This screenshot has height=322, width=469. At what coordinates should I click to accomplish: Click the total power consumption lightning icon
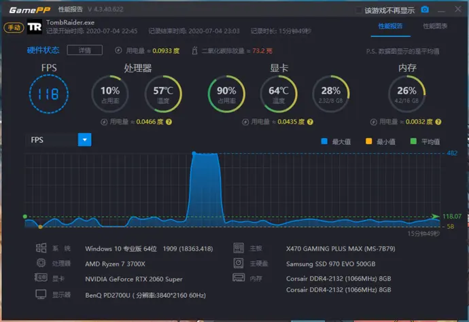pyautogui.click(x=118, y=50)
